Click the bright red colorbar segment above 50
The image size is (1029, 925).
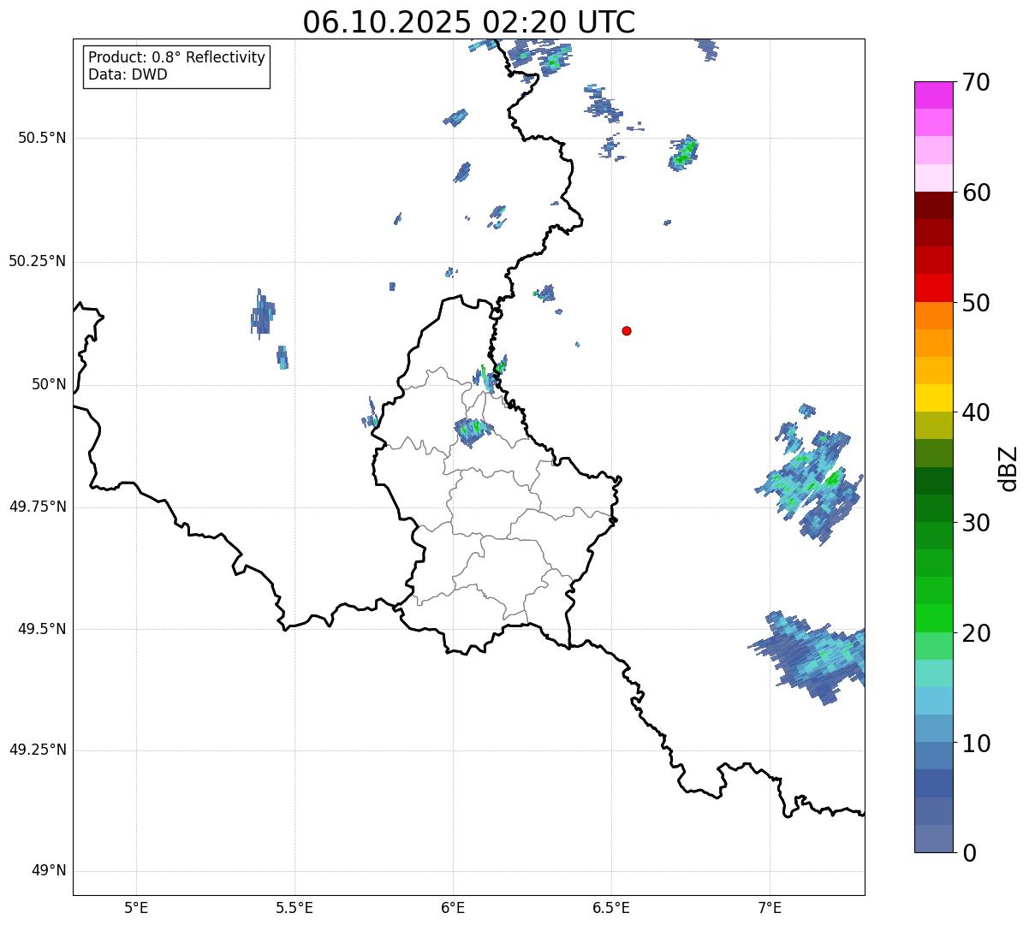pos(933,288)
